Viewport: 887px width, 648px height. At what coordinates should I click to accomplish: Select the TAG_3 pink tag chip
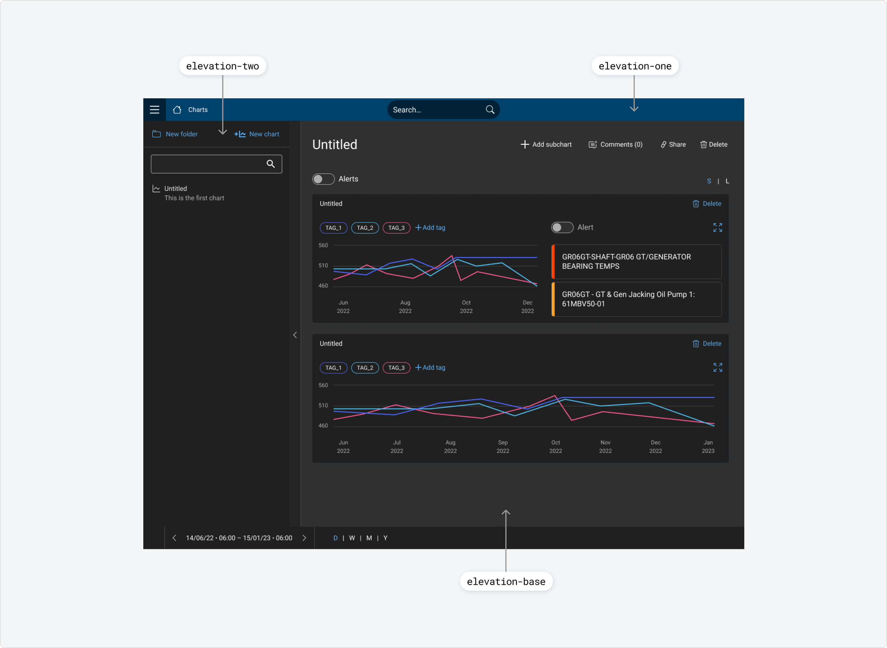(x=396, y=228)
